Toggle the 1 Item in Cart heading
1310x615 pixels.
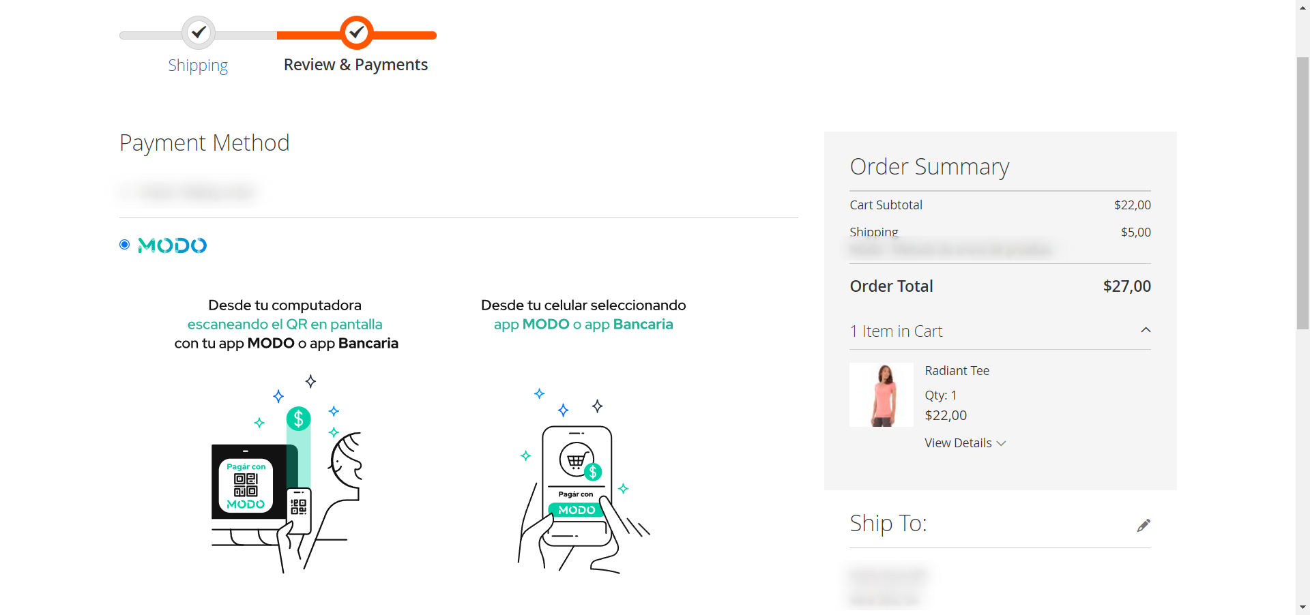click(x=896, y=331)
